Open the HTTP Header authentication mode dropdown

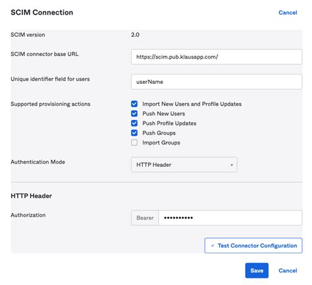click(184, 165)
